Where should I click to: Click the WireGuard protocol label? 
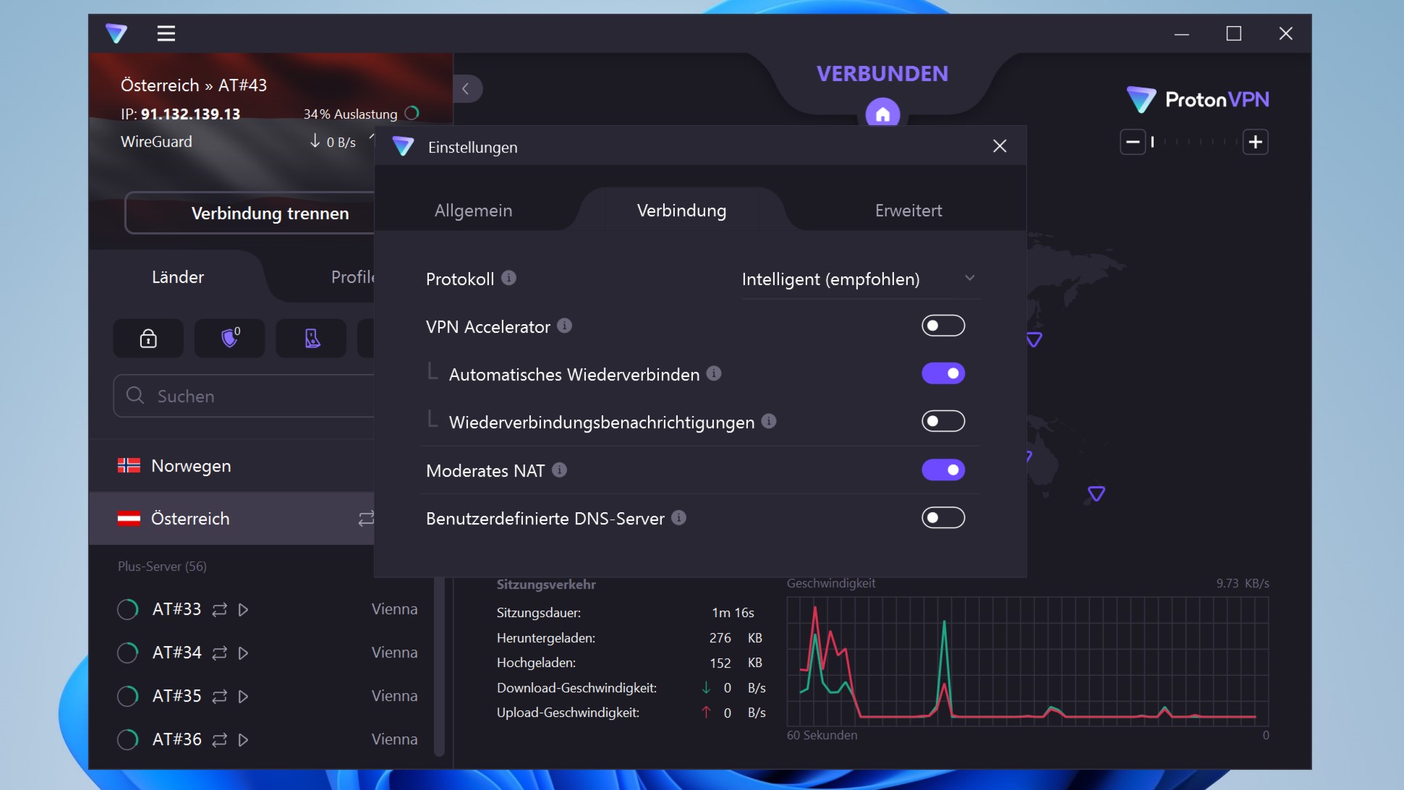(156, 142)
